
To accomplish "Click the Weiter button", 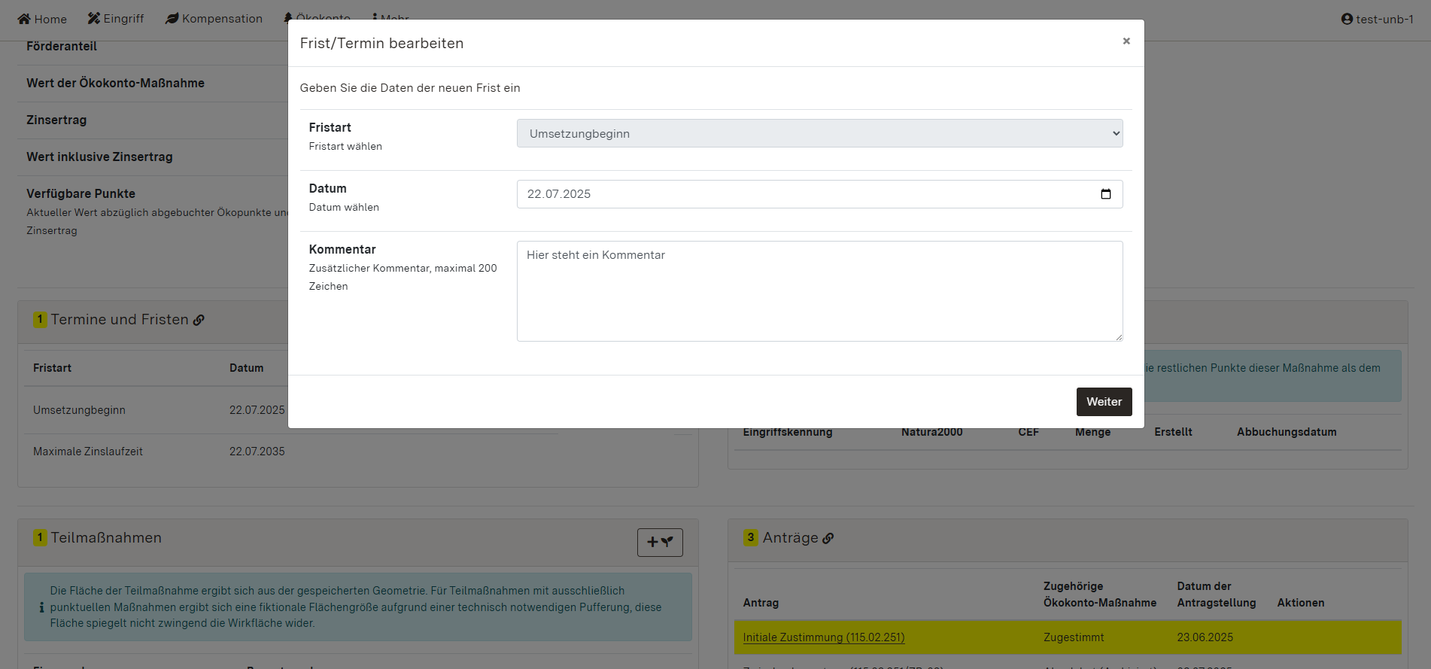I will (1103, 402).
